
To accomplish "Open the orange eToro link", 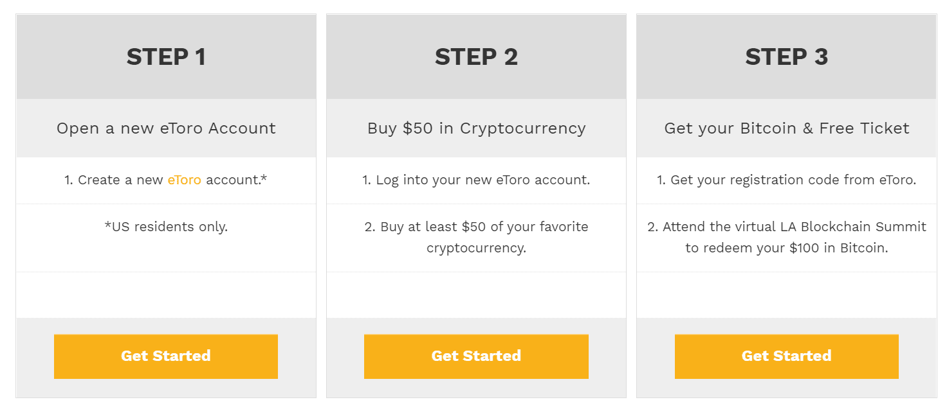I will coord(185,180).
